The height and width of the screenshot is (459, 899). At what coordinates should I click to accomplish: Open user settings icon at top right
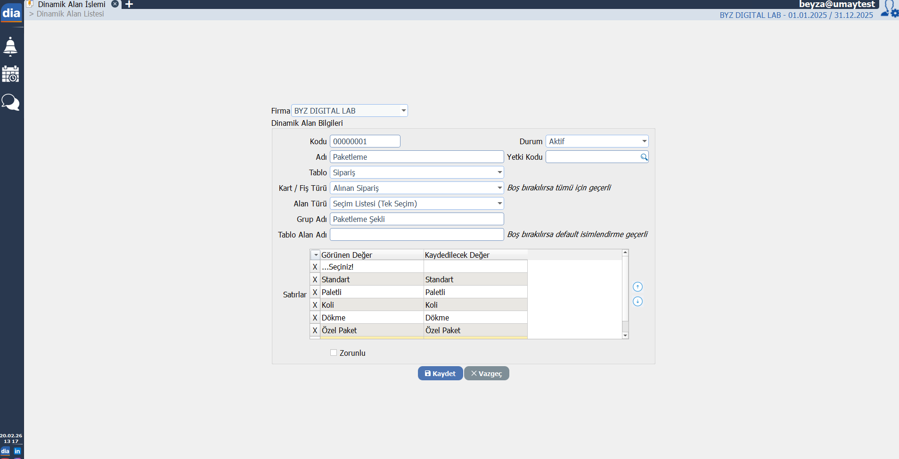pyautogui.click(x=889, y=9)
